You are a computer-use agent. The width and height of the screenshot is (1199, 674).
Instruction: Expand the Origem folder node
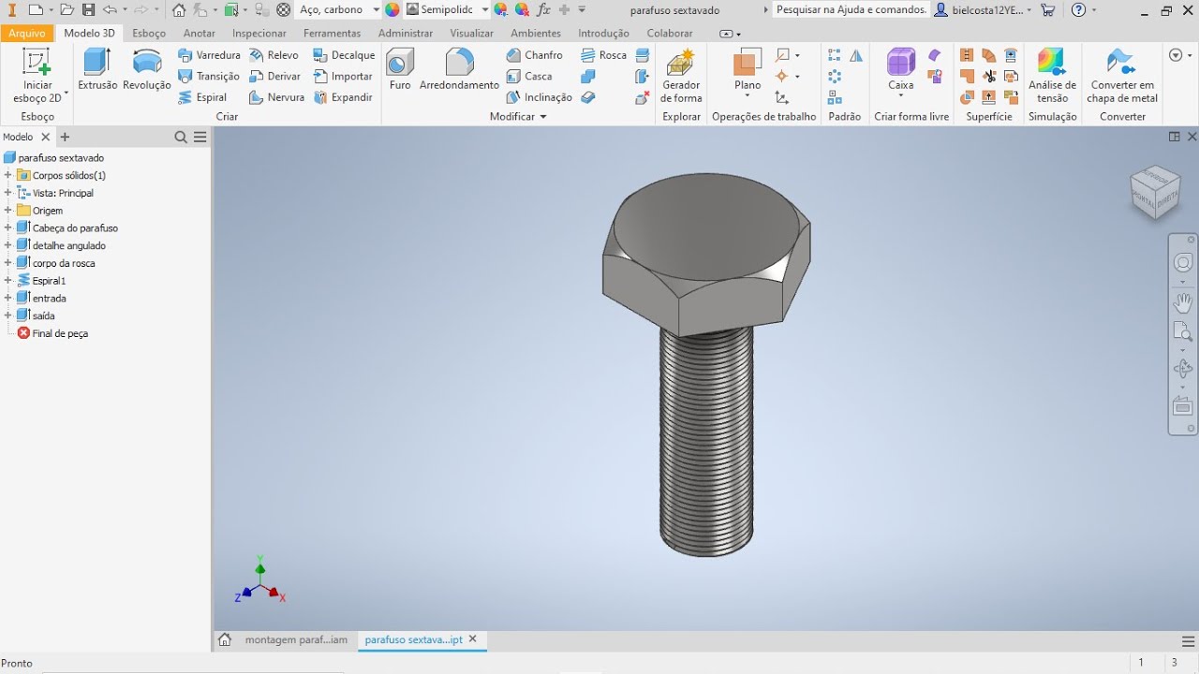pos(7,211)
